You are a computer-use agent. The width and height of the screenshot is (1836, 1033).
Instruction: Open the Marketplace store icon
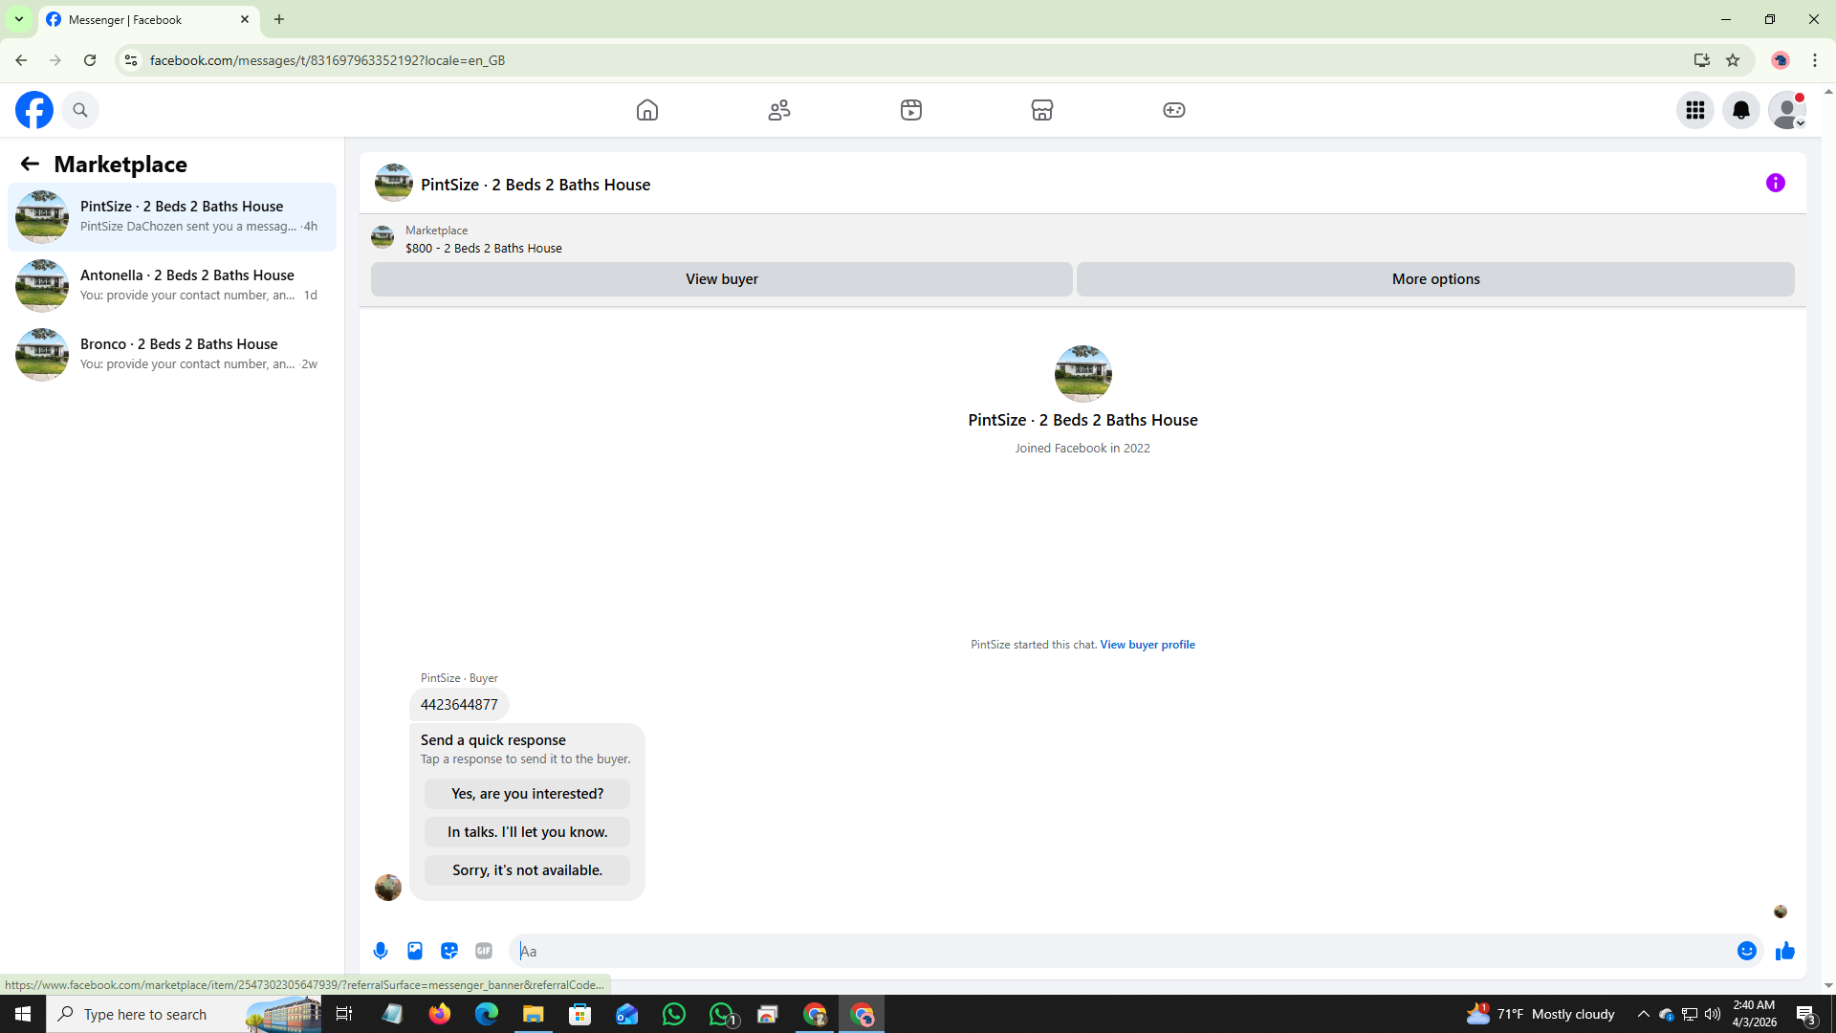point(1042,110)
